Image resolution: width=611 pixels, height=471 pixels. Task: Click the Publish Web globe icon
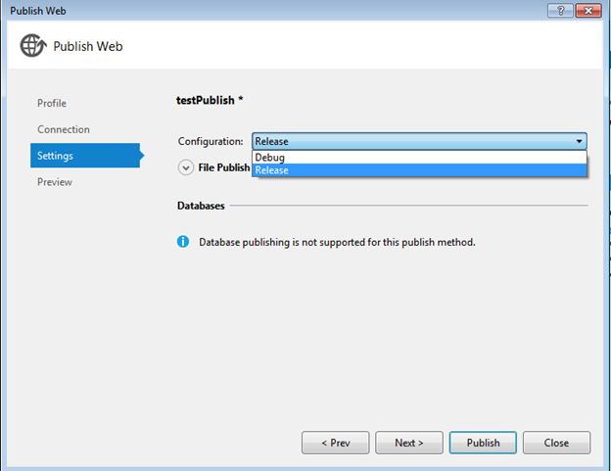33,46
